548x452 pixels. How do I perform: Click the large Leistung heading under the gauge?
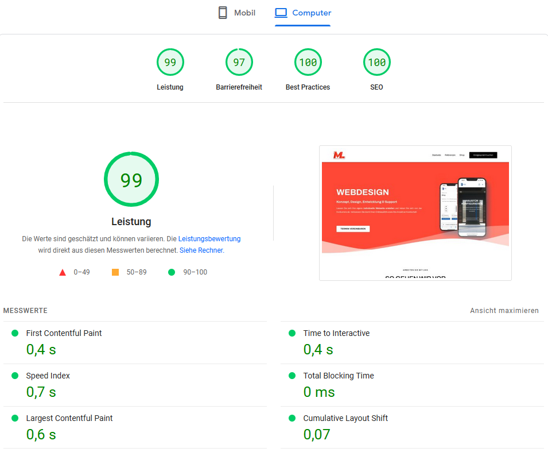(131, 222)
